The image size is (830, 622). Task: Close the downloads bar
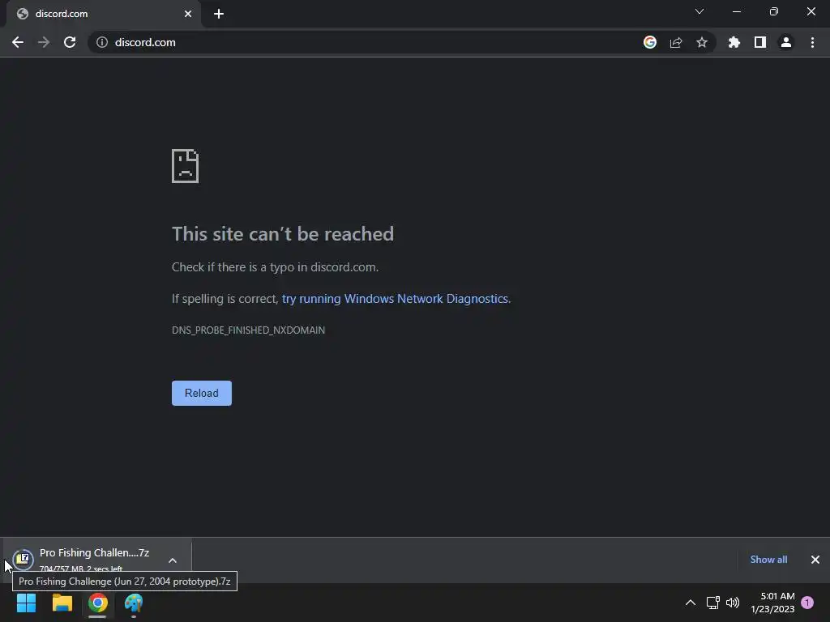click(x=815, y=560)
